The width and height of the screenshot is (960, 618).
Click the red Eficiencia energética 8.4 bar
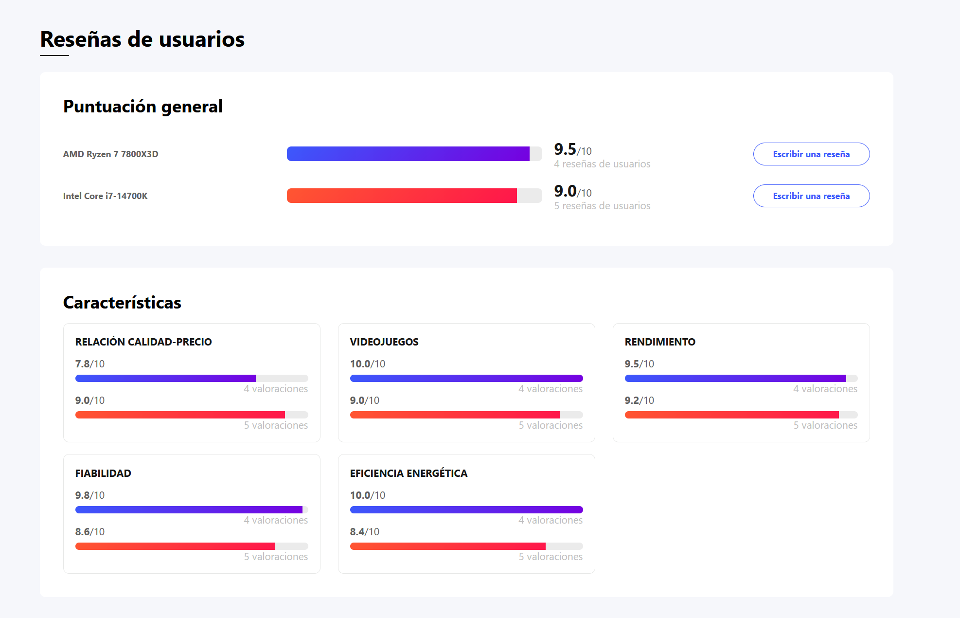pyautogui.click(x=466, y=546)
